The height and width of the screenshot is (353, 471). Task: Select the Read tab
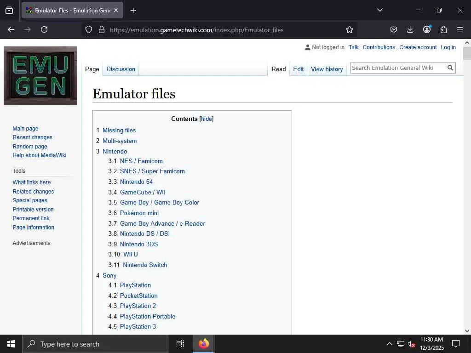click(x=278, y=69)
